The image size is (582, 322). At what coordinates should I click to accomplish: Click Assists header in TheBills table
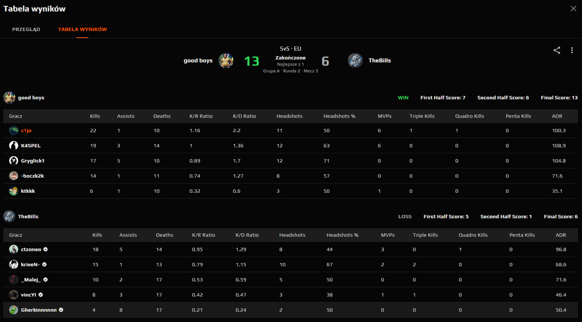click(x=128, y=235)
